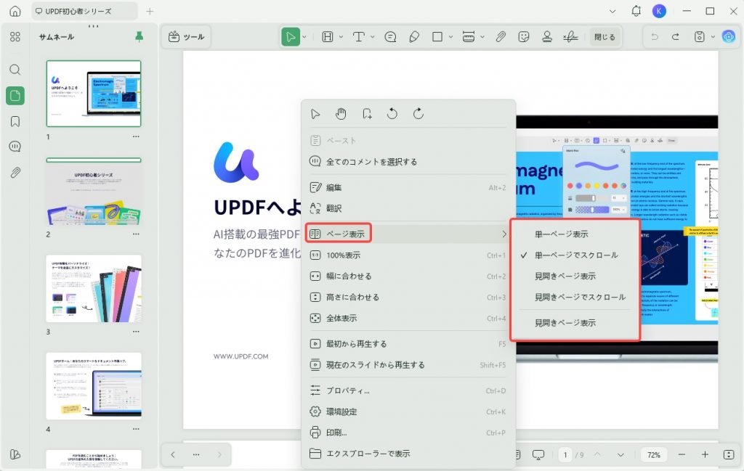Click rotate clockwise icon in context menu
The height and width of the screenshot is (471, 744).
click(x=418, y=114)
